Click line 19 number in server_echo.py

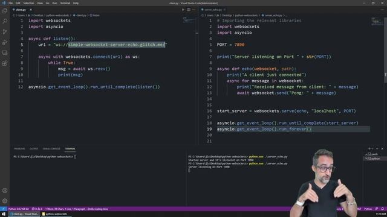click(x=209, y=129)
